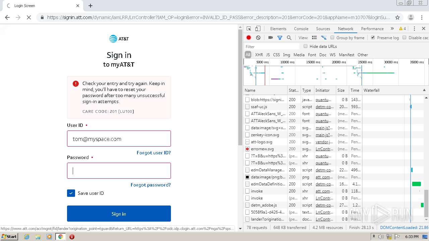
Task: Uncheck Preserve log checkbox
Action: point(373,37)
